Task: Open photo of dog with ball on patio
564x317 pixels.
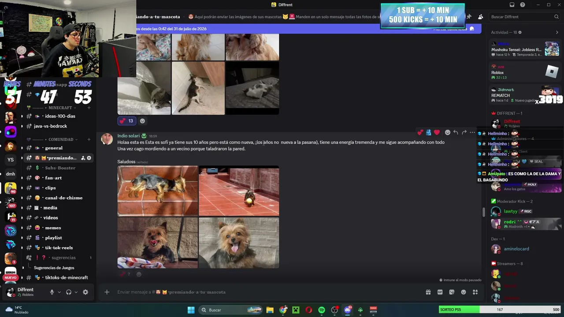Action: pos(239,191)
